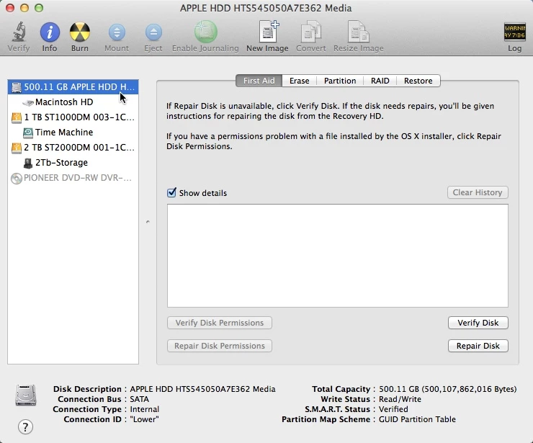The image size is (533, 443).
Task: Click inside the details log text area
Action: (338, 256)
